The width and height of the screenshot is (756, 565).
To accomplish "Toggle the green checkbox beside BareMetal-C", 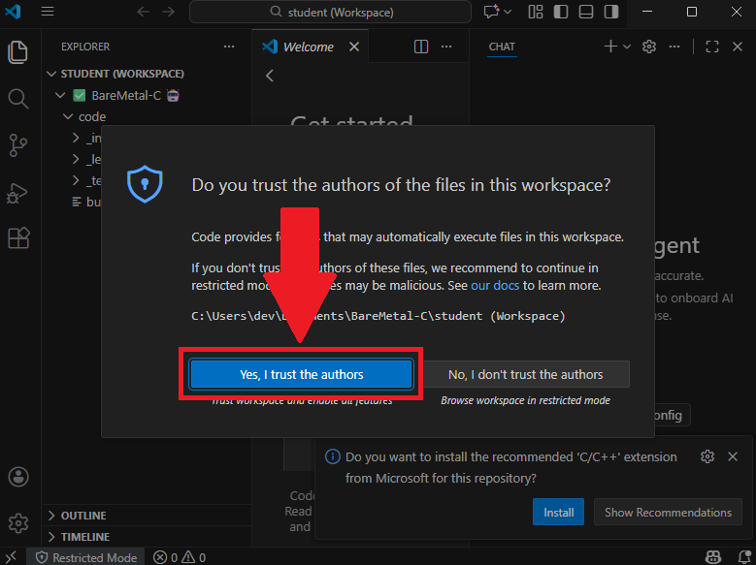I will pos(79,95).
